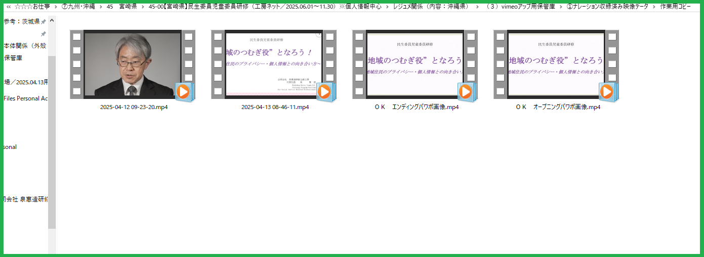704x257 pixels.
Task: Select the ＯＫ エンディングパワポ画像.mp4 thumbnail
Action: tap(415, 65)
